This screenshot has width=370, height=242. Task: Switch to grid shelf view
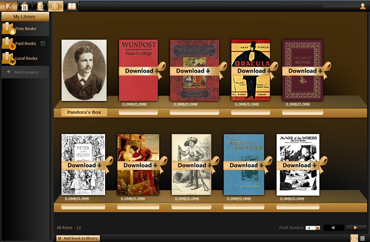[x=354, y=238]
